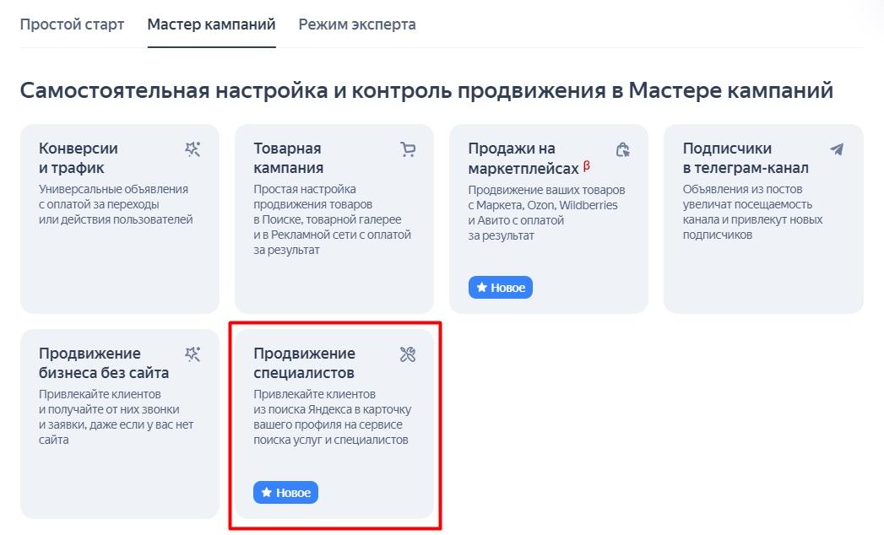The height and width of the screenshot is (535, 884).
Task: Click the magic wand icon on Конверсии и трафик
Action: pos(193,149)
